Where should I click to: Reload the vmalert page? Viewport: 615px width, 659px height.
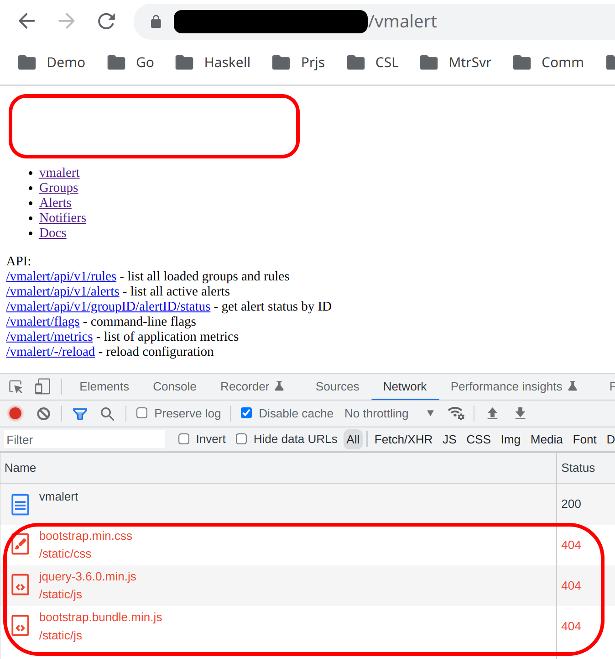(106, 21)
